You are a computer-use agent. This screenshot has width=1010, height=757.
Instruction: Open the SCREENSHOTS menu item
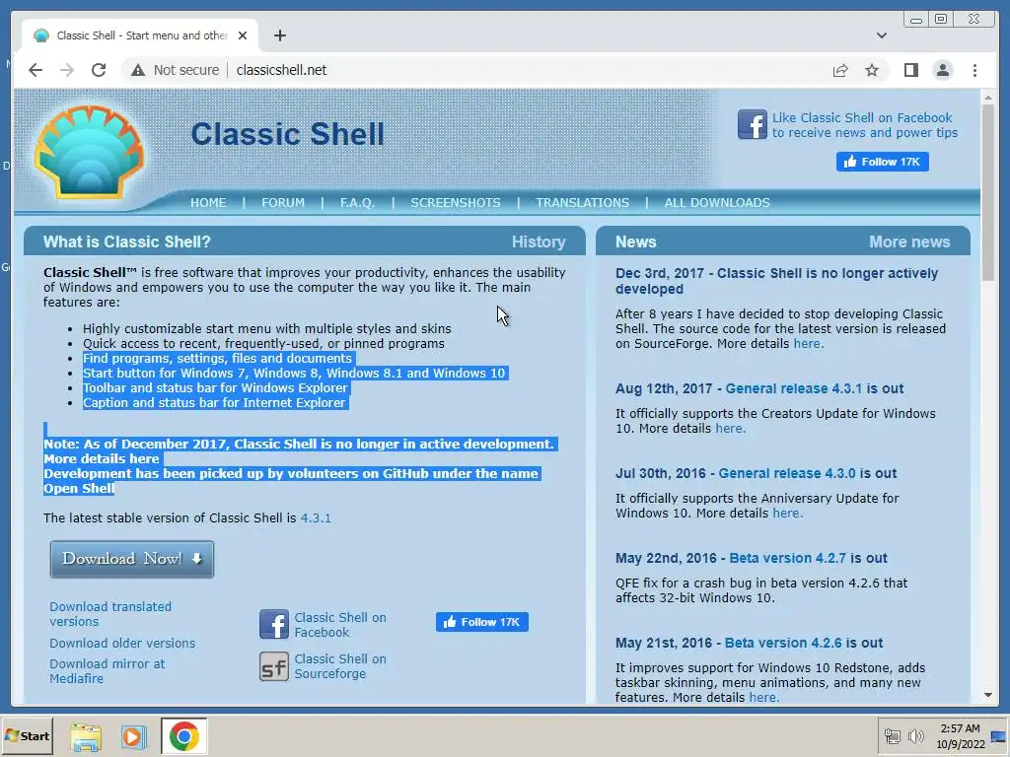(456, 203)
